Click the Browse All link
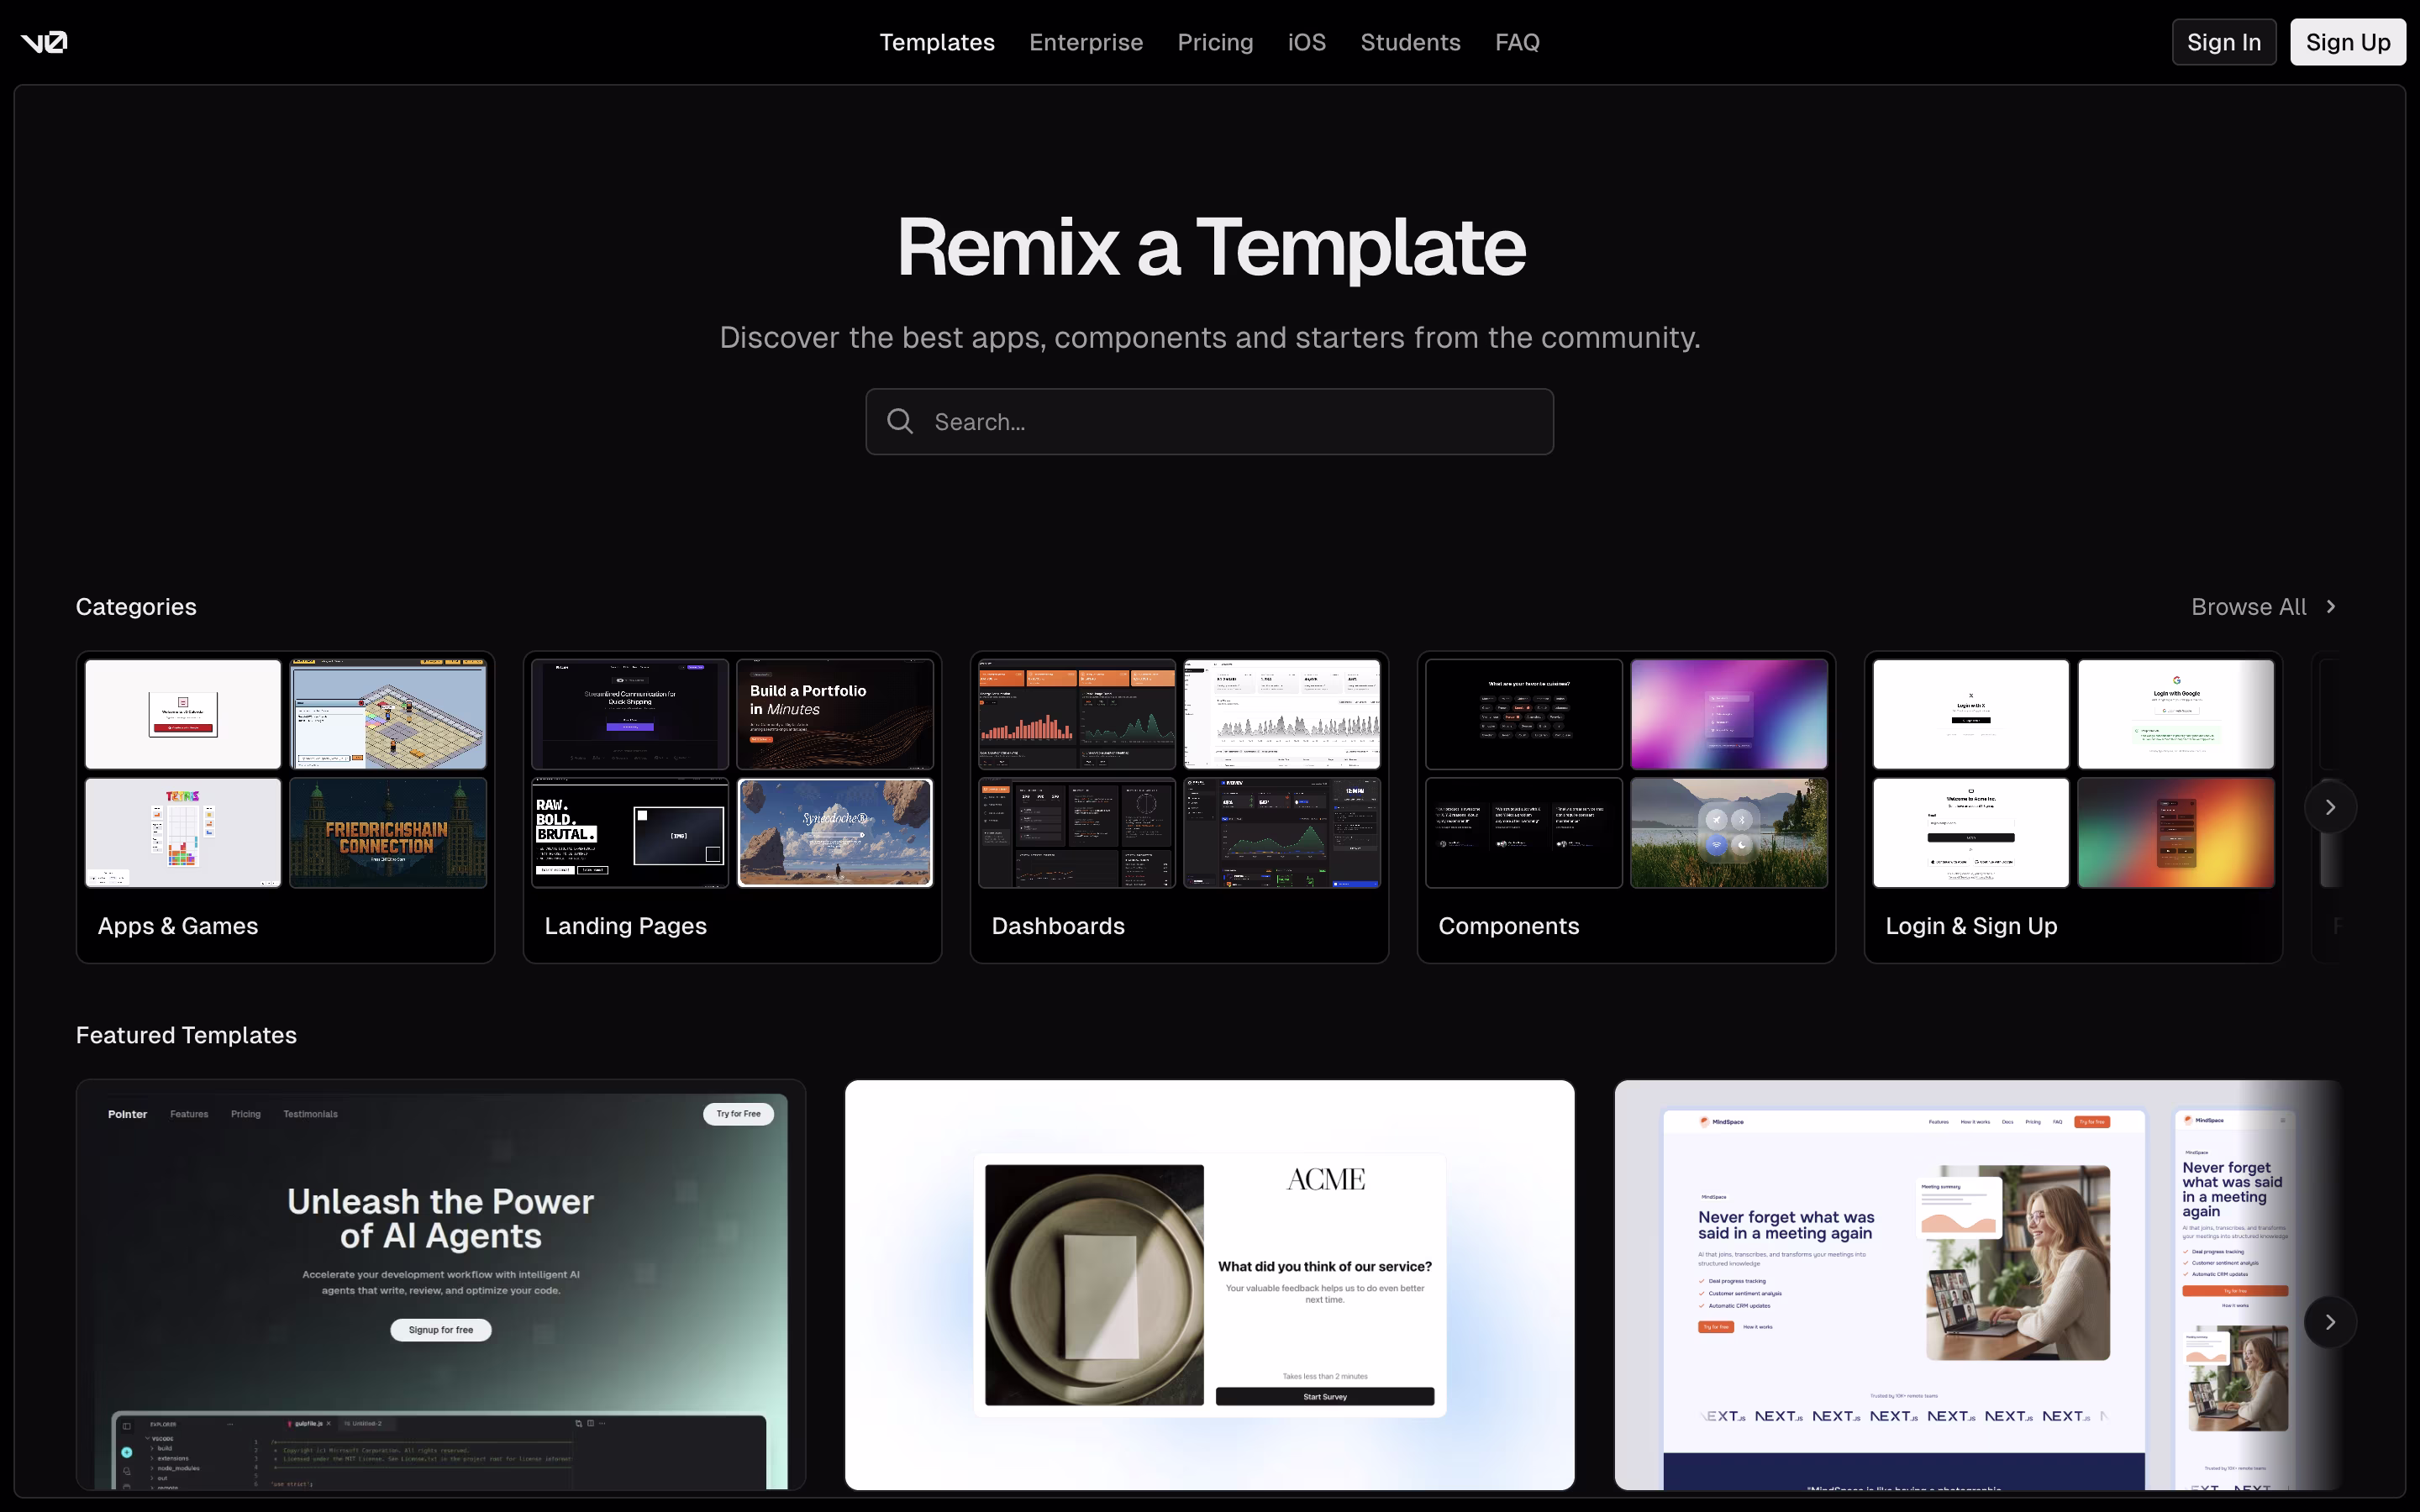 coord(2248,607)
